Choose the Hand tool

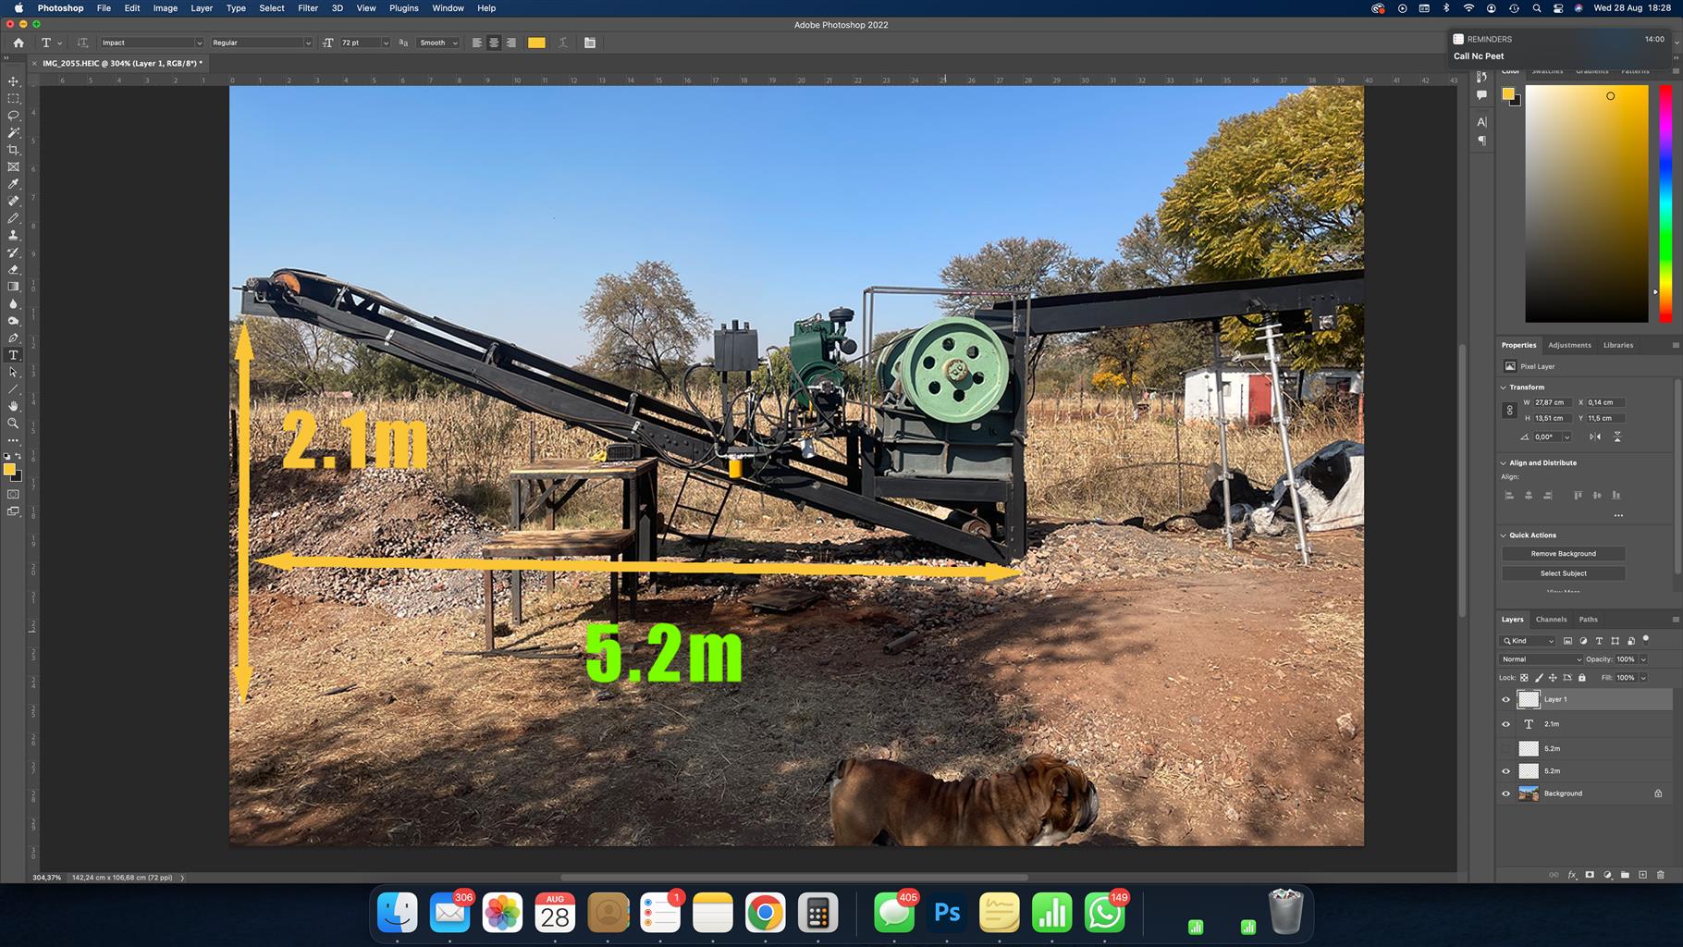(13, 406)
